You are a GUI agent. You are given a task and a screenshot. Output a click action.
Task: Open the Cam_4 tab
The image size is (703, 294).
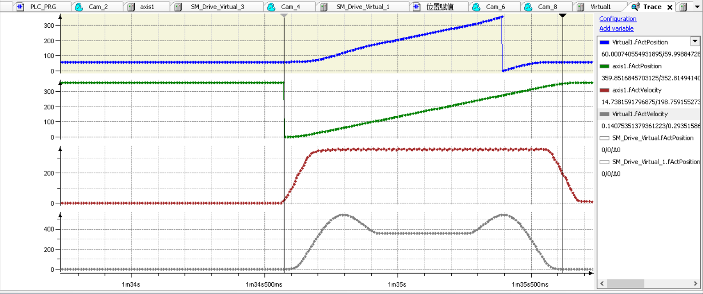291,7
